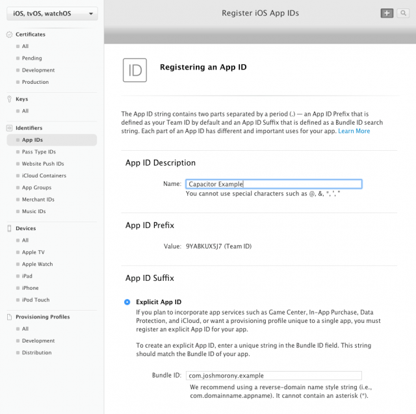Click the Identifiers section heading
The height and width of the screenshot is (414, 416).
(29, 128)
